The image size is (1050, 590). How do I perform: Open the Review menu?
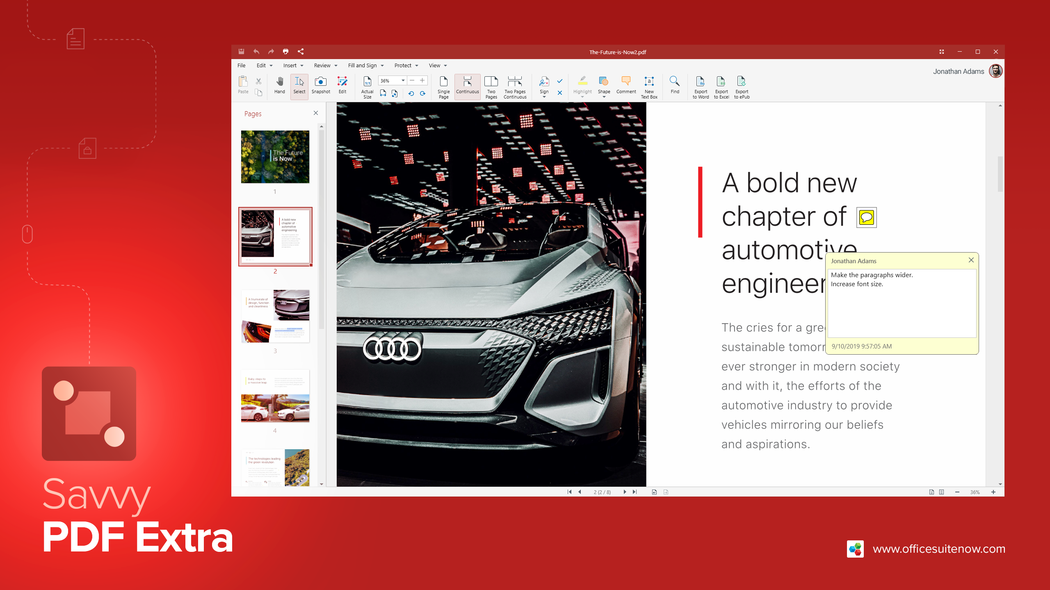(x=322, y=66)
